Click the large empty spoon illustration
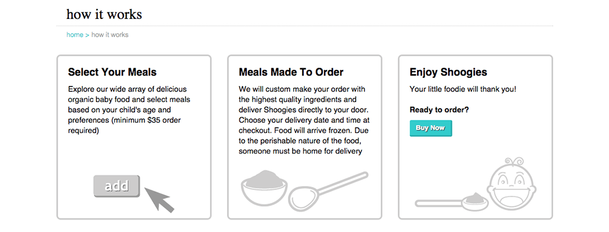The height and width of the screenshot is (232, 609). pyautogui.click(x=328, y=192)
